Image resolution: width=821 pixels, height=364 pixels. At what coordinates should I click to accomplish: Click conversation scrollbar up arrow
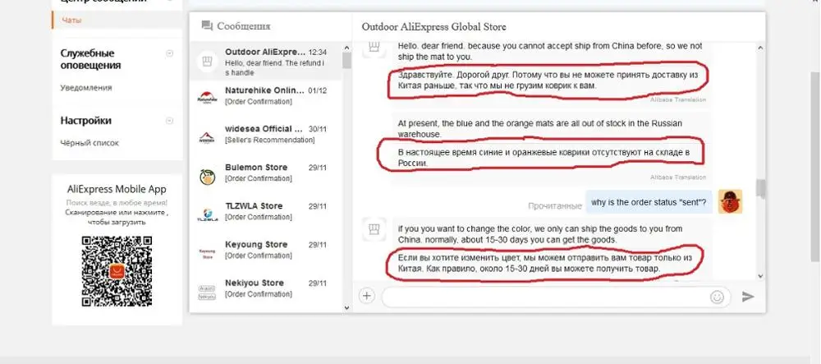click(760, 48)
